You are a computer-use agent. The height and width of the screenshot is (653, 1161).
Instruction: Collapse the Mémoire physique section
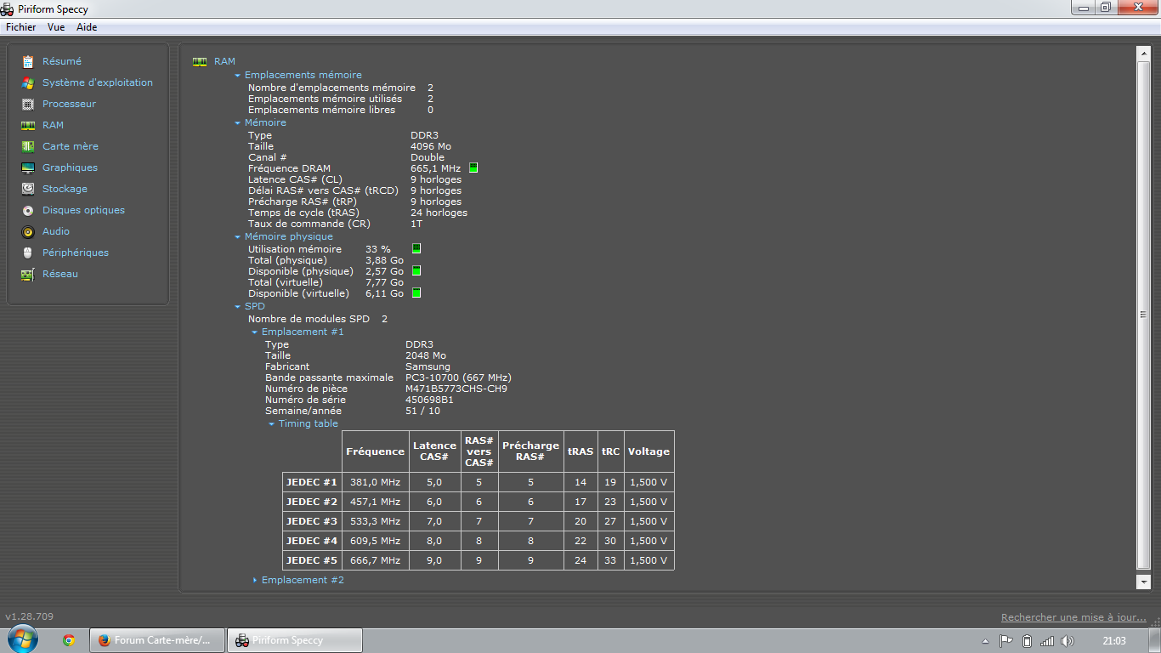pos(238,236)
